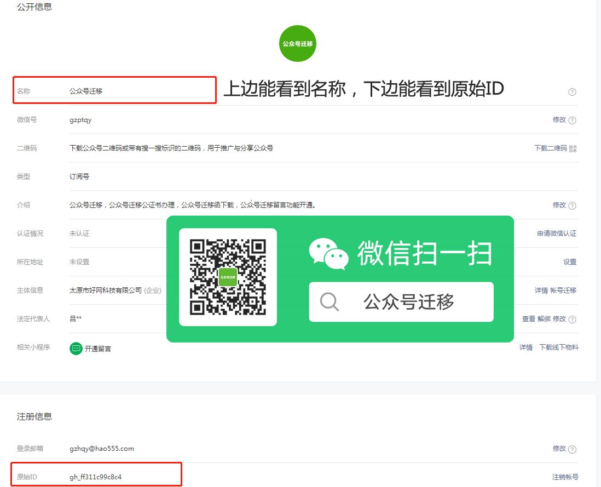Viewport: 601px width, 487px height.
Task: Click the 未认证 status text
Action: pos(79,233)
